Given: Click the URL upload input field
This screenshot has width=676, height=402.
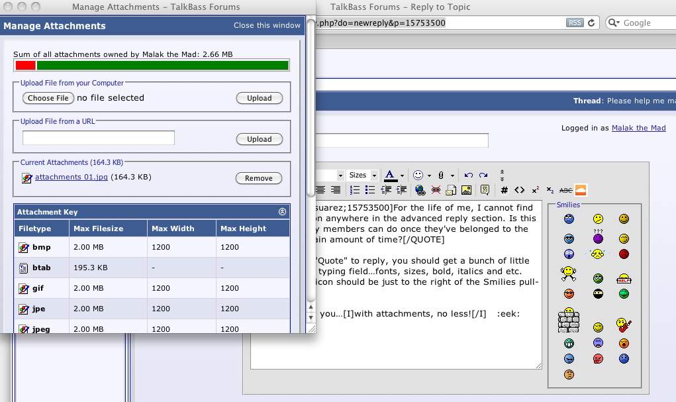Looking at the screenshot, I should tap(99, 138).
